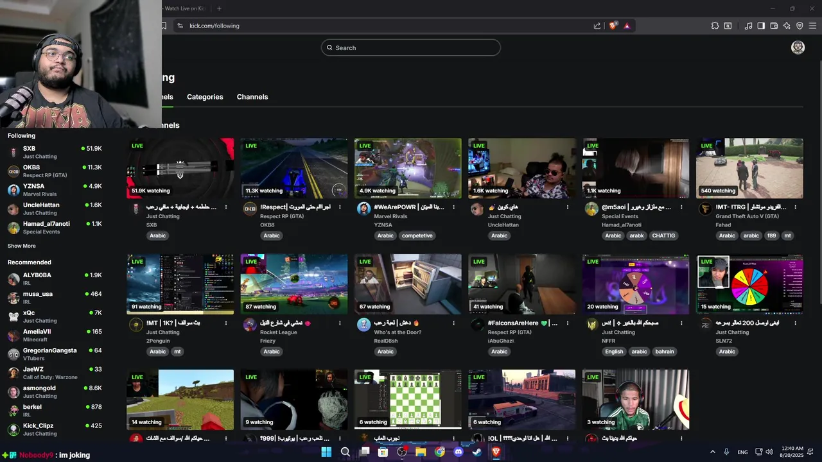Click the Kick search field

tap(411, 47)
